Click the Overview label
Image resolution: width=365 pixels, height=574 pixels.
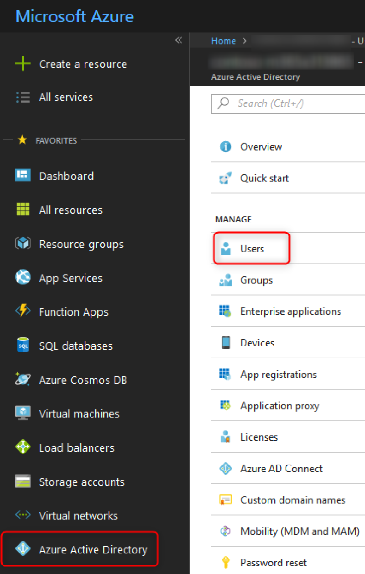261,147
